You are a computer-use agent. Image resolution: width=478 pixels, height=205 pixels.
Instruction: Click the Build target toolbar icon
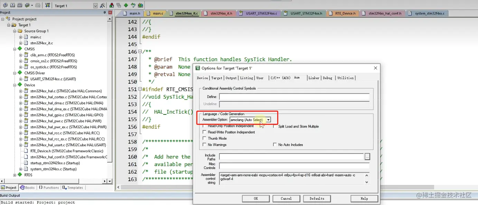pyautogui.click(x=12, y=6)
